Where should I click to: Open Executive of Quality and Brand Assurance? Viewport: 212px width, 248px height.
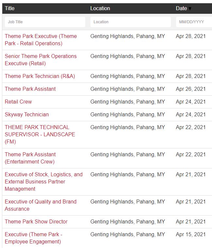[x=41, y=205]
